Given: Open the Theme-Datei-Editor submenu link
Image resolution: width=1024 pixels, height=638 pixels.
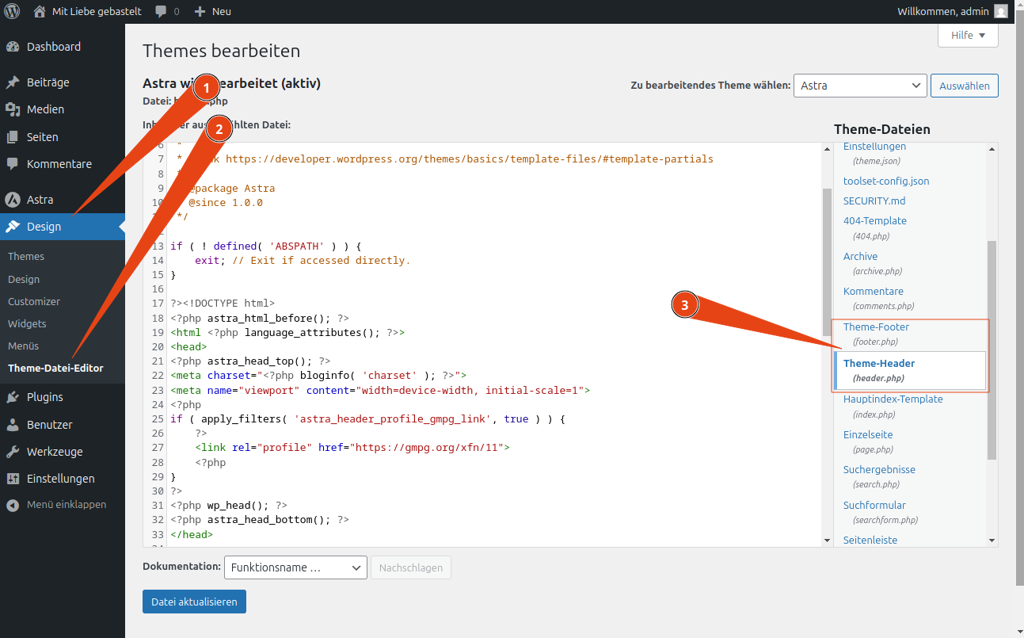Looking at the screenshot, I should click(x=55, y=368).
